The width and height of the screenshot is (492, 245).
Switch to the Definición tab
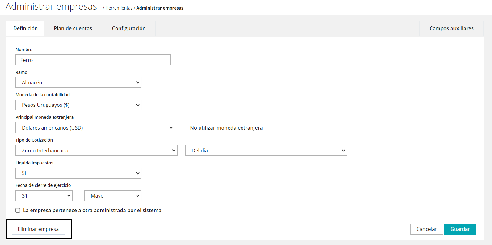[25, 28]
